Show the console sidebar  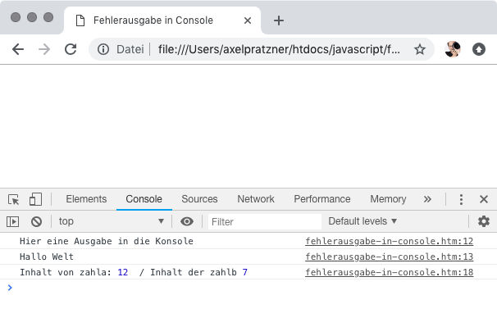(x=12, y=221)
